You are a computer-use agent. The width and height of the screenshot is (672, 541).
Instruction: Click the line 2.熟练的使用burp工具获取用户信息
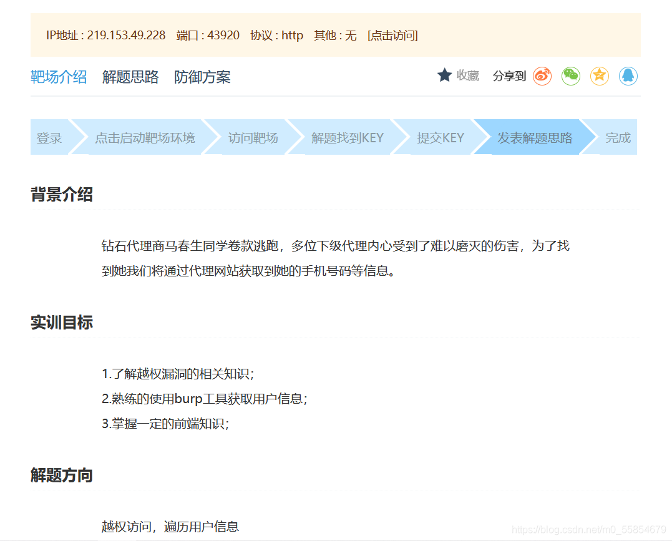205,399
